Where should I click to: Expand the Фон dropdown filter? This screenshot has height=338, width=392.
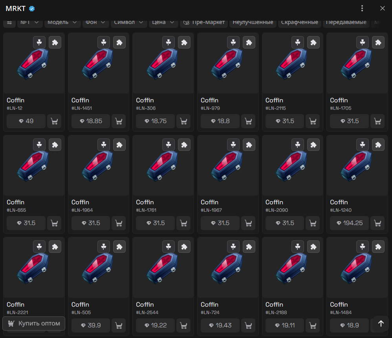95,22
